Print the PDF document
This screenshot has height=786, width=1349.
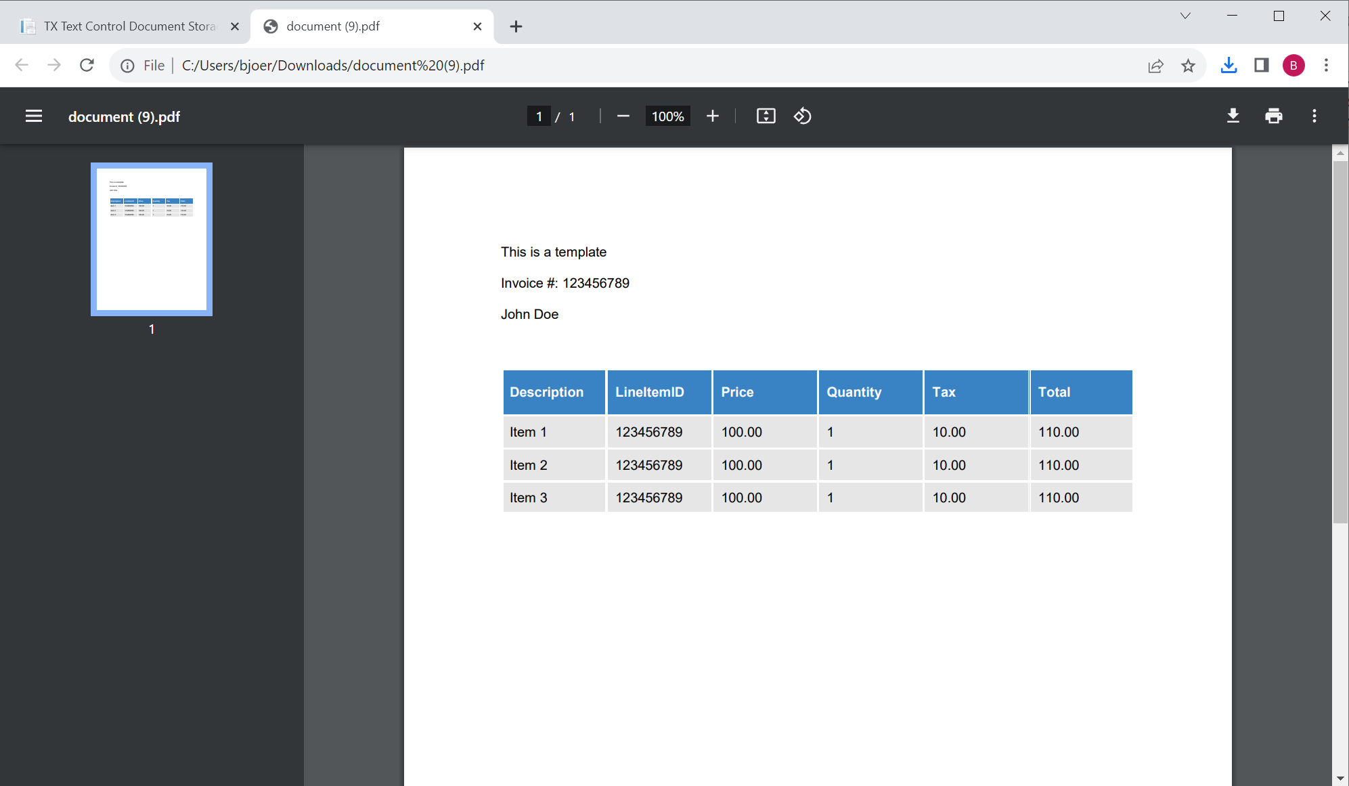click(x=1273, y=116)
